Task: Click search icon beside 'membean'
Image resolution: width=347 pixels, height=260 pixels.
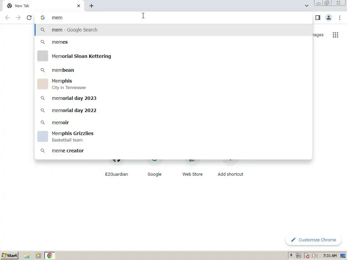Action: point(43,70)
